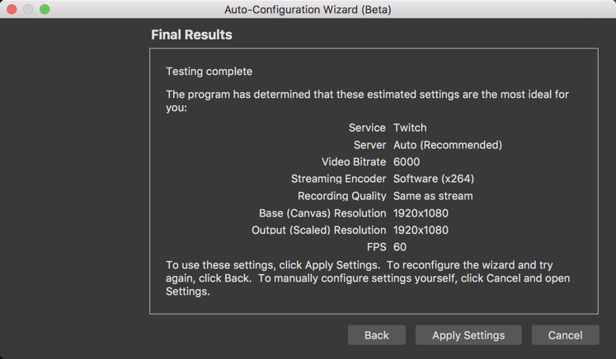The height and width of the screenshot is (359, 616).
Task: Click the Same as stream recording value
Action: click(433, 196)
